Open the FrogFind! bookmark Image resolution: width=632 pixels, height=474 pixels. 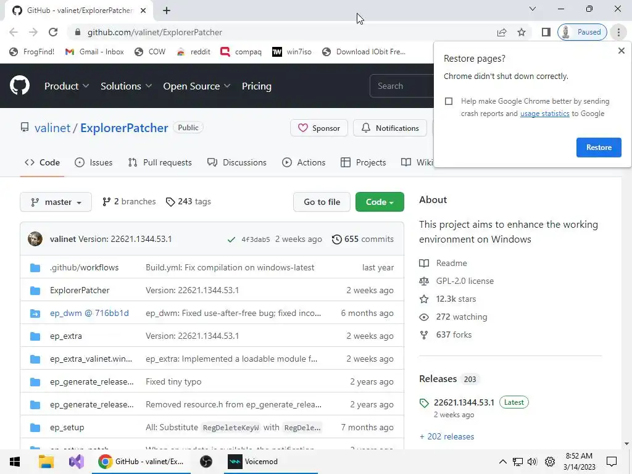coord(32,52)
